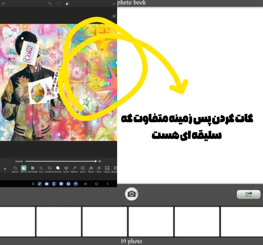Go home with the circle navigation button

pyautogui.click(x=96, y=184)
